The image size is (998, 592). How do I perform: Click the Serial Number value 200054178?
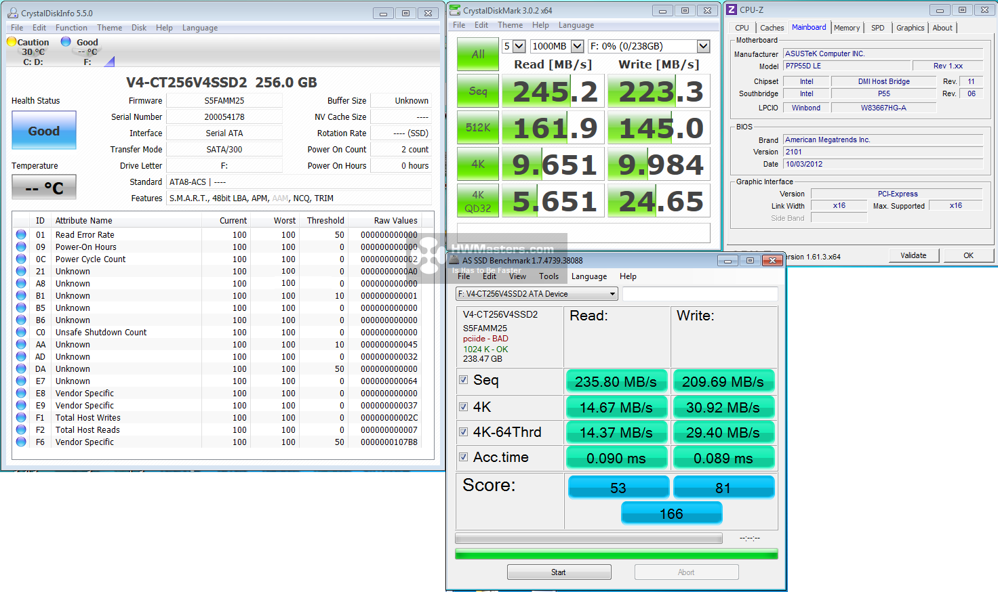[224, 117]
